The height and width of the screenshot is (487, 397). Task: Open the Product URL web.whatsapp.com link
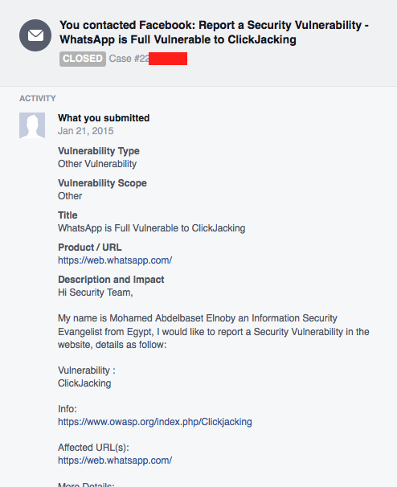coord(115,260)
